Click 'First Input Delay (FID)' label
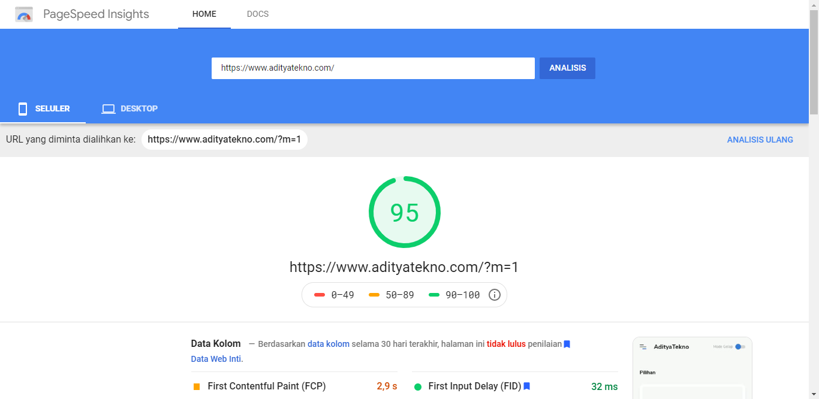819x399 pixels. (x=475, y=386)
